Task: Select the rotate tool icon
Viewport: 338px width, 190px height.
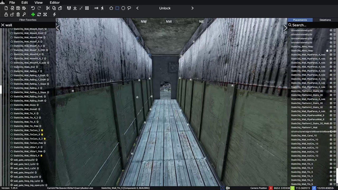Action: [x=39, y=15]
